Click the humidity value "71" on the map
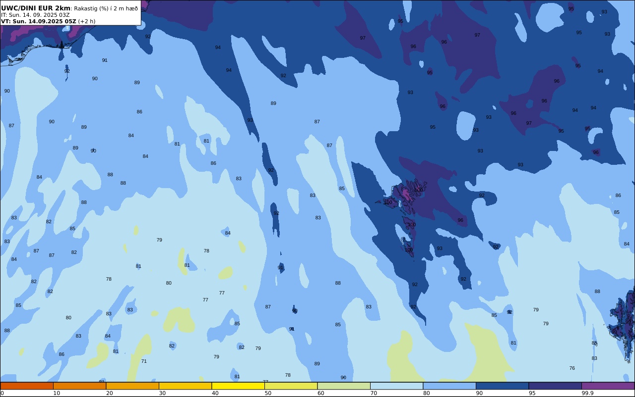Viewport: 635px width, 397px height. coord(144,361)
